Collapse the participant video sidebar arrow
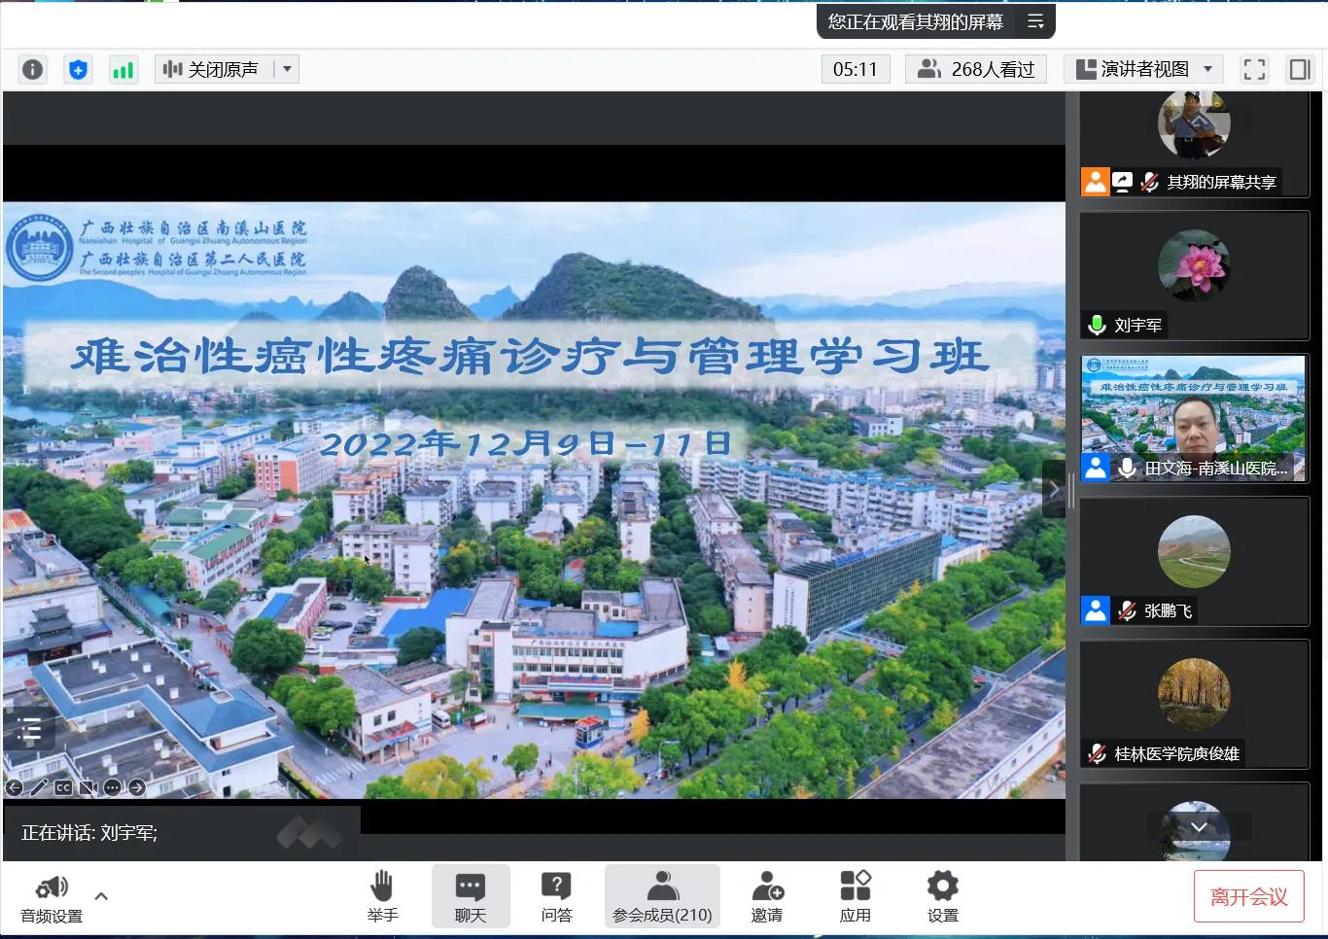This screenshot has height=939, width=1328. point(1054,489)
